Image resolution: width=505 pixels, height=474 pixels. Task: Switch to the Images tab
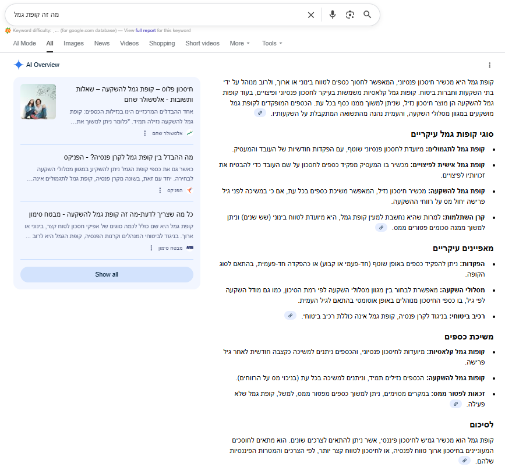pyautogui.click(x=73, y=43)
